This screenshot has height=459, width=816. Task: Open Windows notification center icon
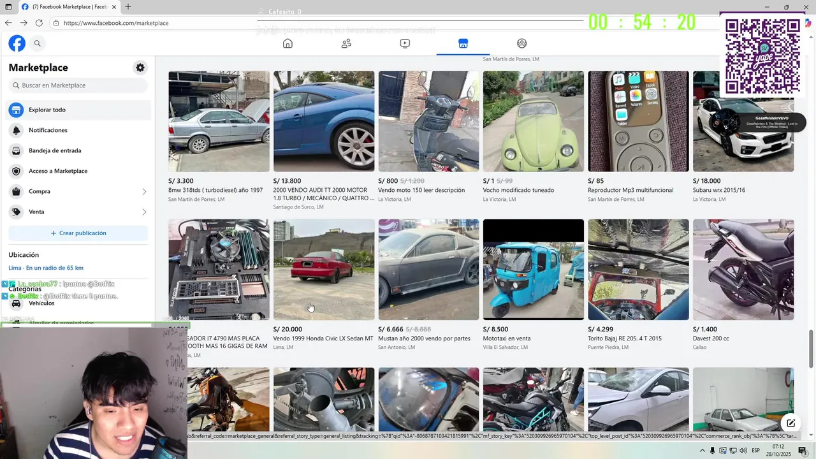(803, 451)
